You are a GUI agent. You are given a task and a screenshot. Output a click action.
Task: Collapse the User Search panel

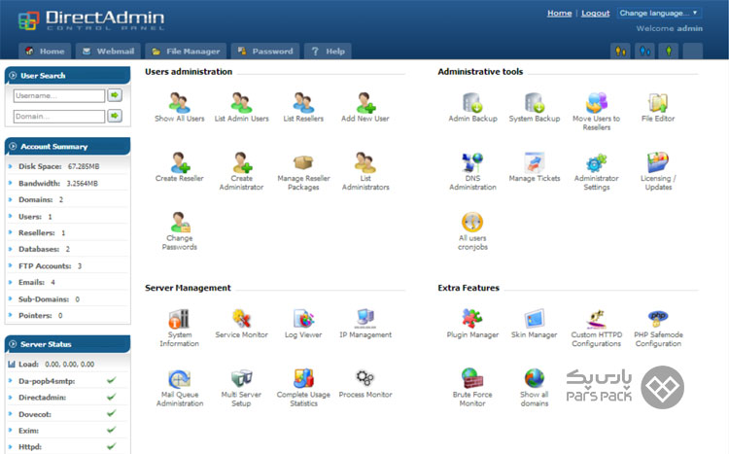tap(13, 76)
